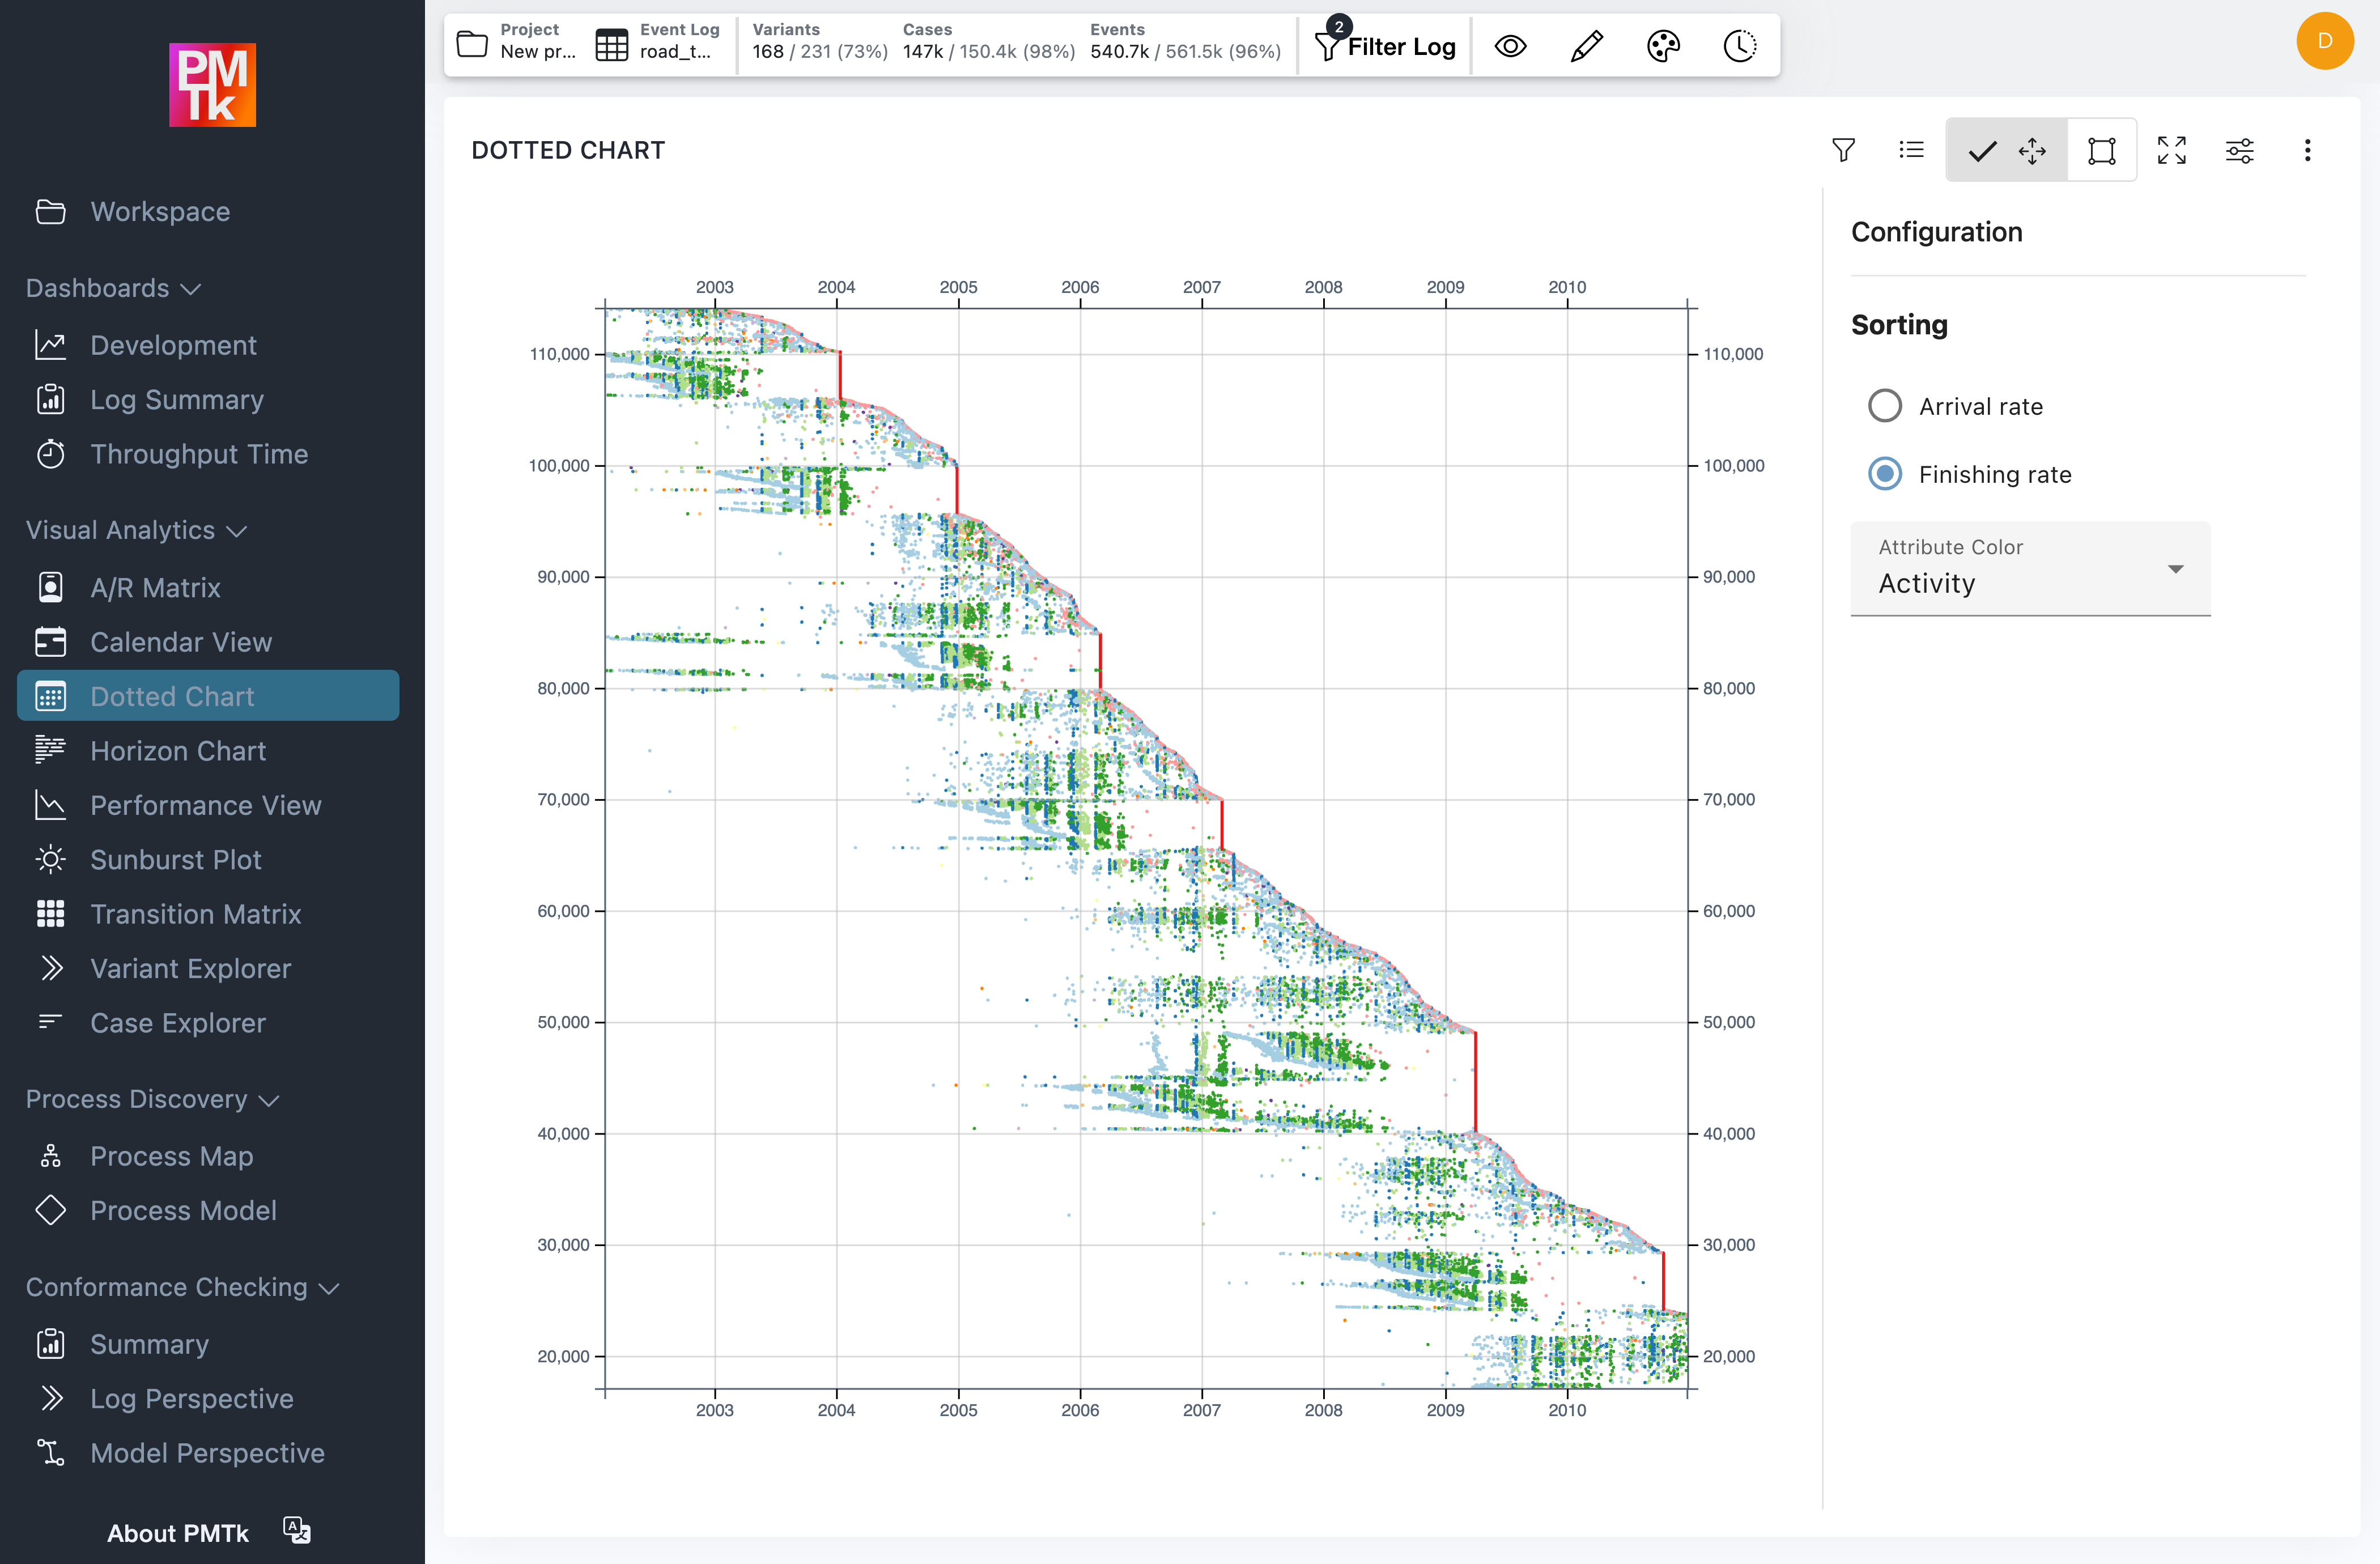Open the Transition Matrix view
This screenshot has width=2380, height=1564.
coord(195,914)
